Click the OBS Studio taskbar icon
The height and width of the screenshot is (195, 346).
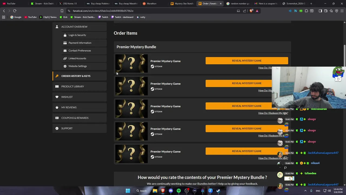point(187,191)
